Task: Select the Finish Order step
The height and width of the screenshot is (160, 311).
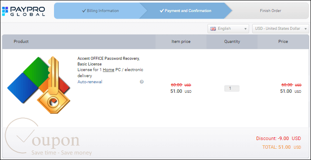Action: pos(270,11)
